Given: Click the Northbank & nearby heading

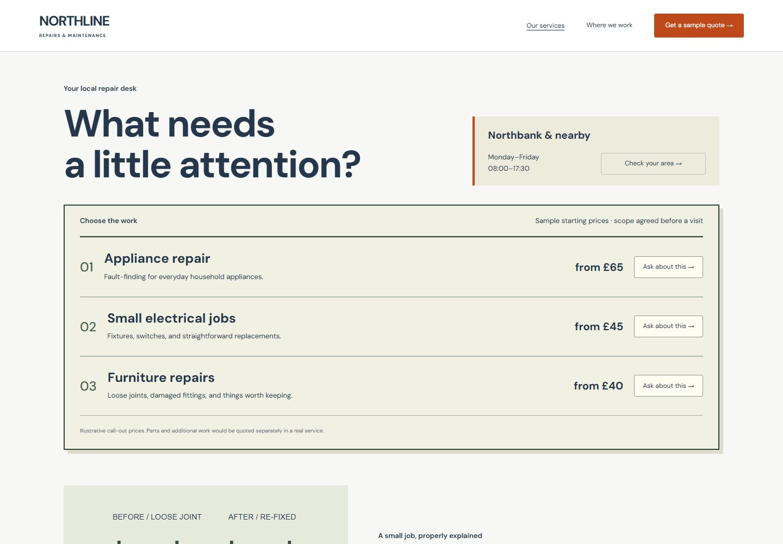Looking at the screenshot, I should click(x=539, y=135).
